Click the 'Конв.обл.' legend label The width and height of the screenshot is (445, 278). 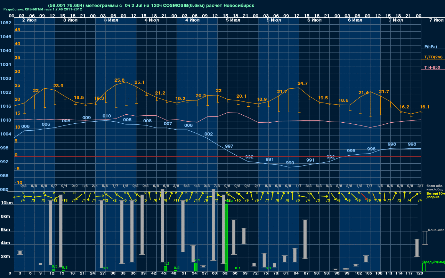pyautogui.click(x=436, y=230)
